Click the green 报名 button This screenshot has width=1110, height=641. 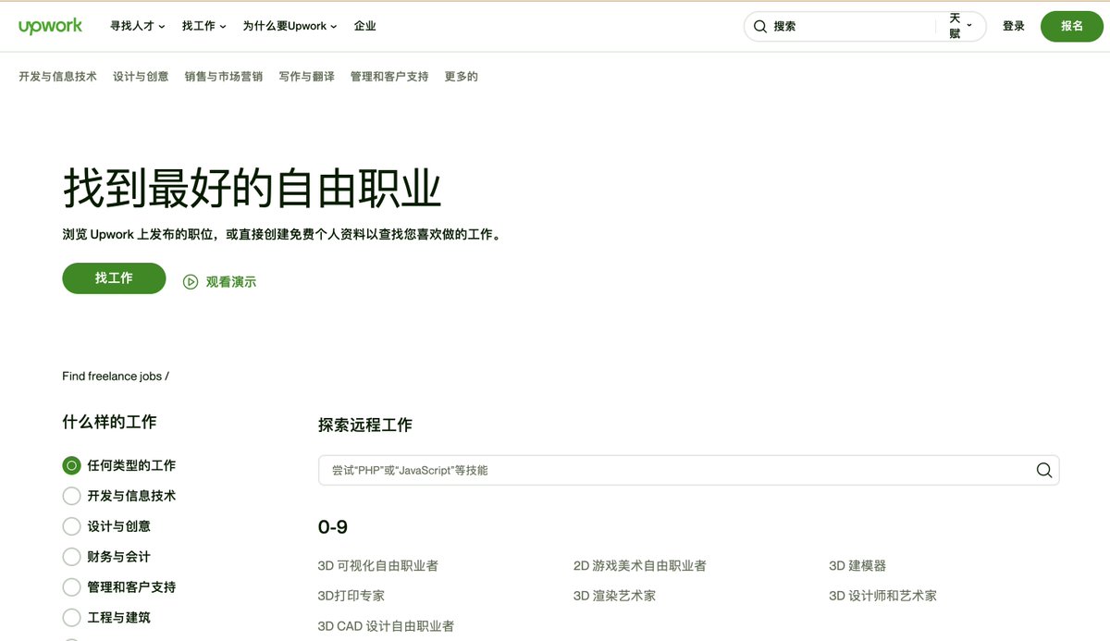click(1072, 27)
